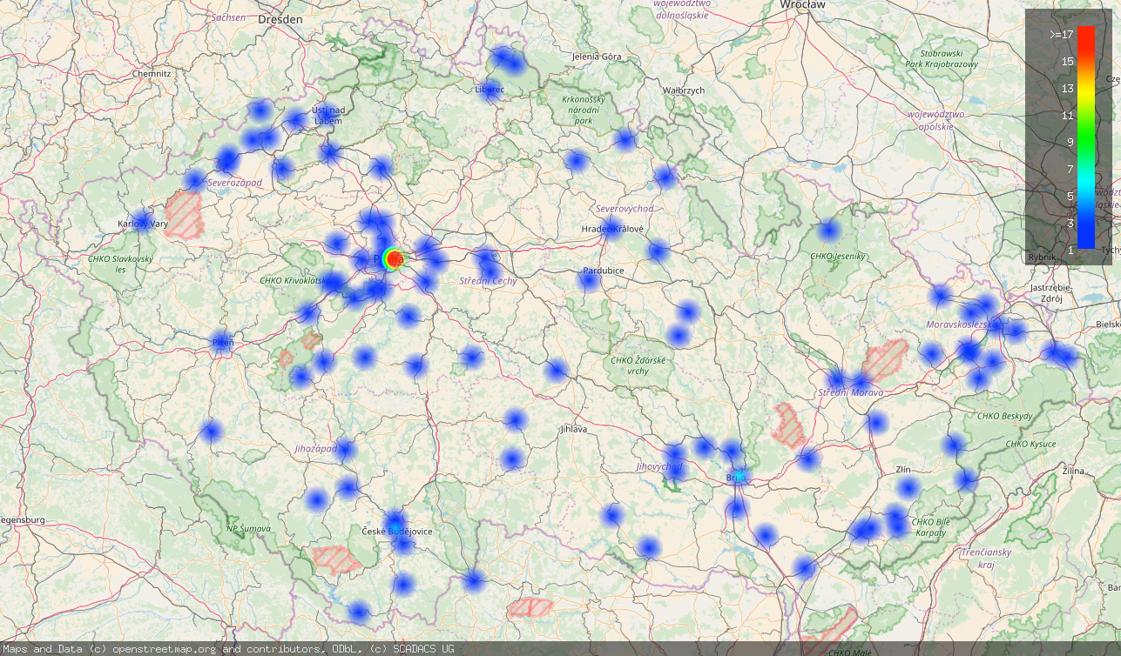Click the red Prague heatmap hotspot
This screenshot has height=656, width=1121.
point(394,258)
